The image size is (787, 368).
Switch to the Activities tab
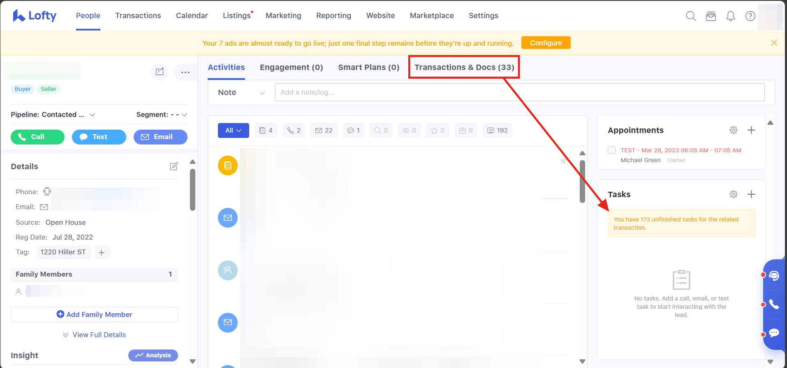pyautogui.click(x=226, y=68)
